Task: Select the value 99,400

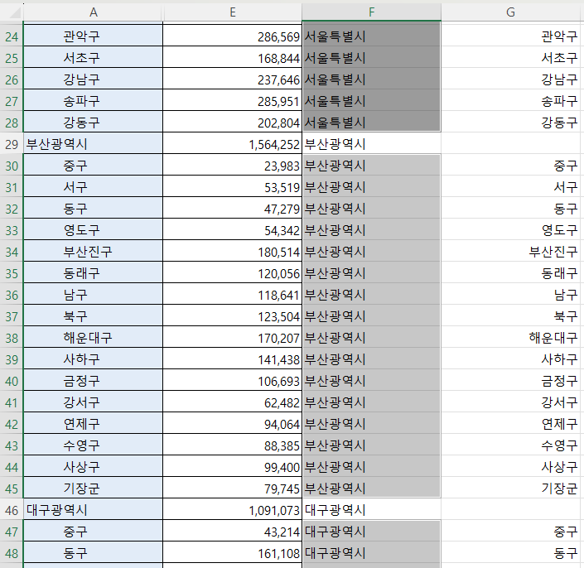Action: 282,468
